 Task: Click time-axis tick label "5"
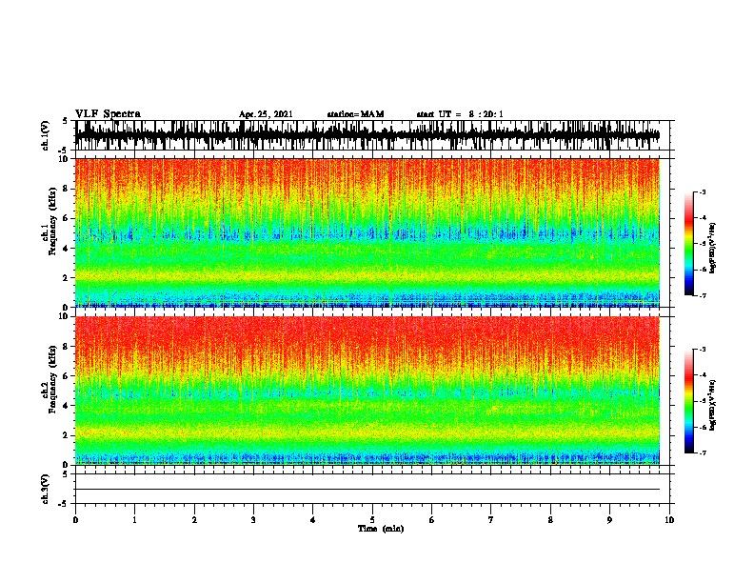372,520
